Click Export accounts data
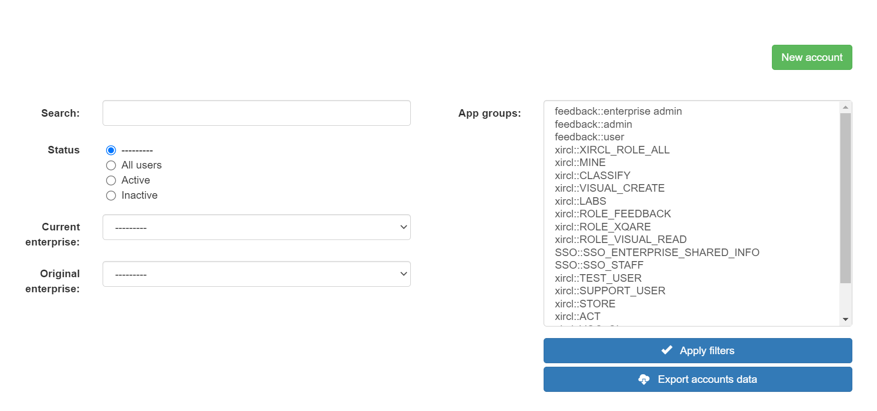This screenshot has width=877, height=411. click(x=698, y=379)
